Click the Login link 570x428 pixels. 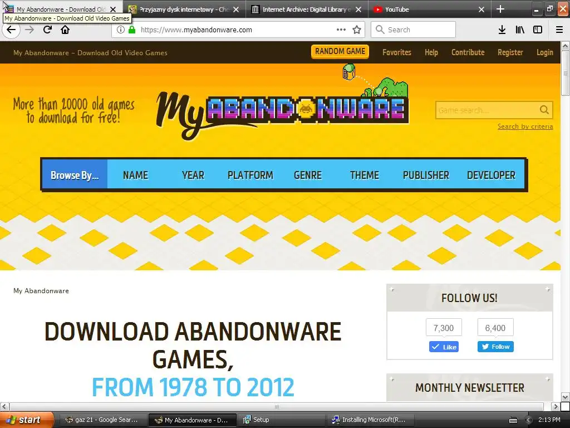click(x=544, y=52)
